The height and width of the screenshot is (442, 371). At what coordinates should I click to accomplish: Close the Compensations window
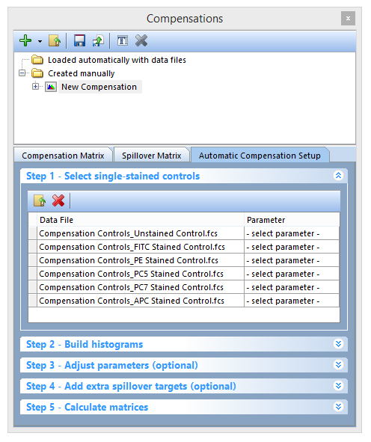coord(348,18)
